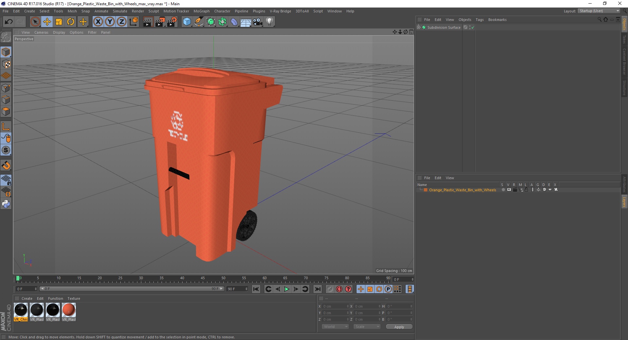This screenshot has width=628, height=340.
Task: Go to end of animation
Action: coord(317,289)
